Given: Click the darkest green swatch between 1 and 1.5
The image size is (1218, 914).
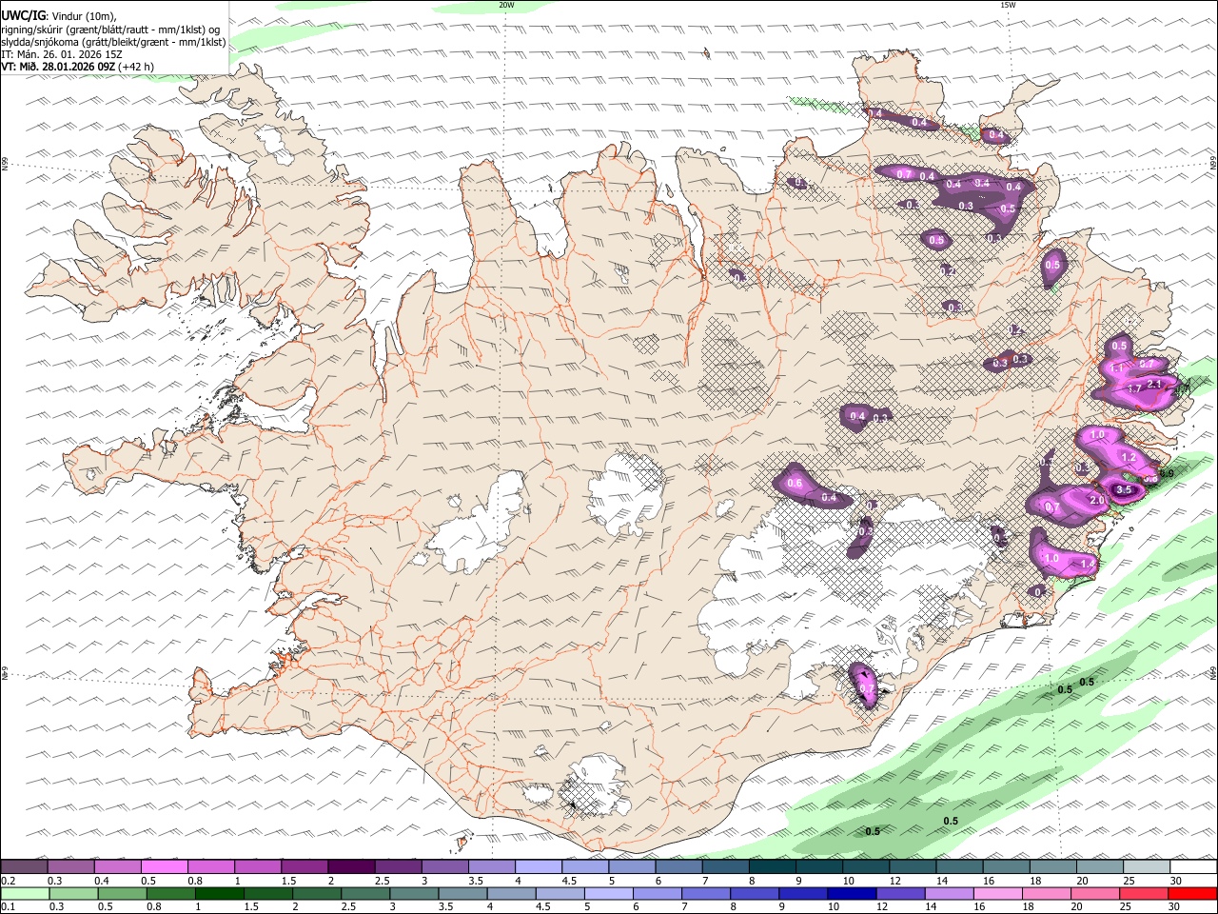Looking at the screenshot, I should coord(219,894).
